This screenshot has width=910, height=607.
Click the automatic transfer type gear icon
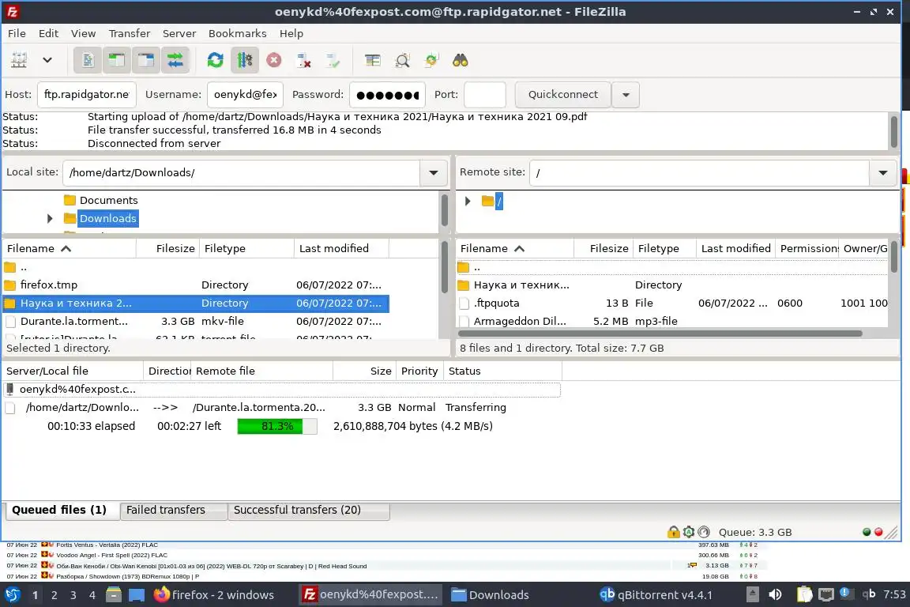689,531
